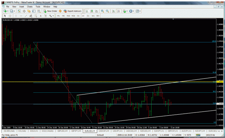
Task: Open the Insert menu
Action: 22,6
